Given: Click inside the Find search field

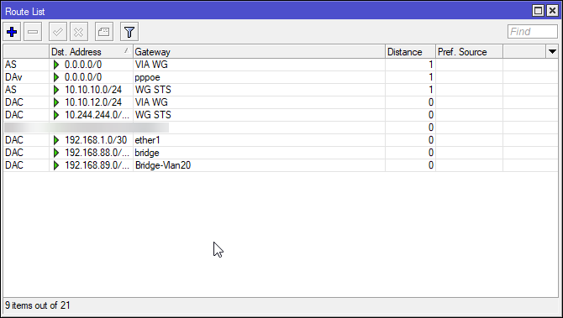Looking at the screenshot, I should point(533,32).
